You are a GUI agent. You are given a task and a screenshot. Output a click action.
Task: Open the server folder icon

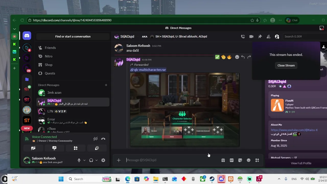(x=27, y=79)
